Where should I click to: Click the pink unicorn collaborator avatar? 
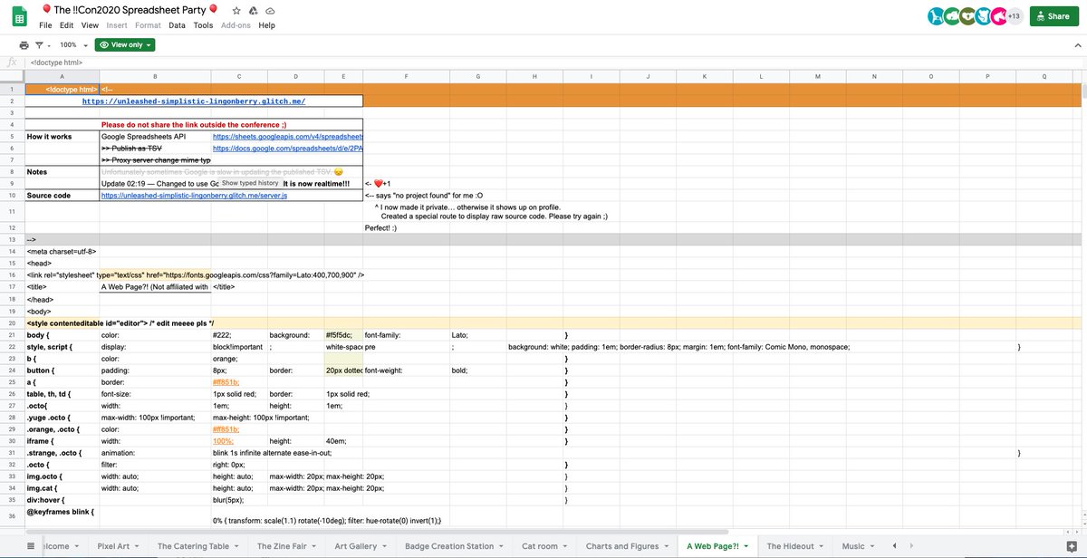pyautogui.click(x=998, y=15)
